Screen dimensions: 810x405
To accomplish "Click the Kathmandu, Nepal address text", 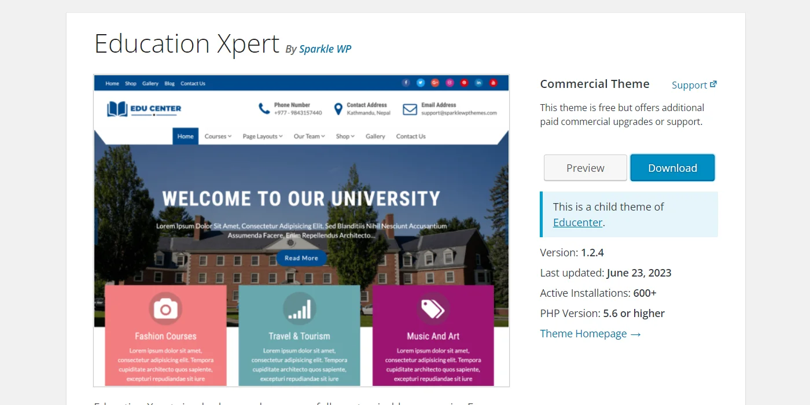I will coord(369,113).
